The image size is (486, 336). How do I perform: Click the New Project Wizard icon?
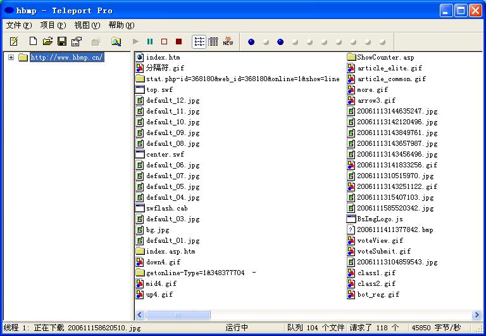(14, 42)
